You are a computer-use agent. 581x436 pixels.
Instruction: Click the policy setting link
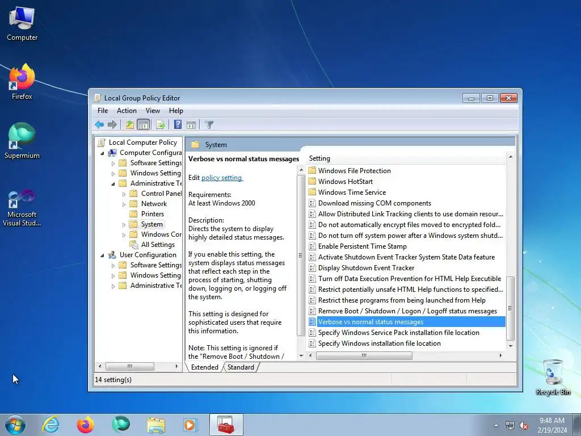point(222,178)
